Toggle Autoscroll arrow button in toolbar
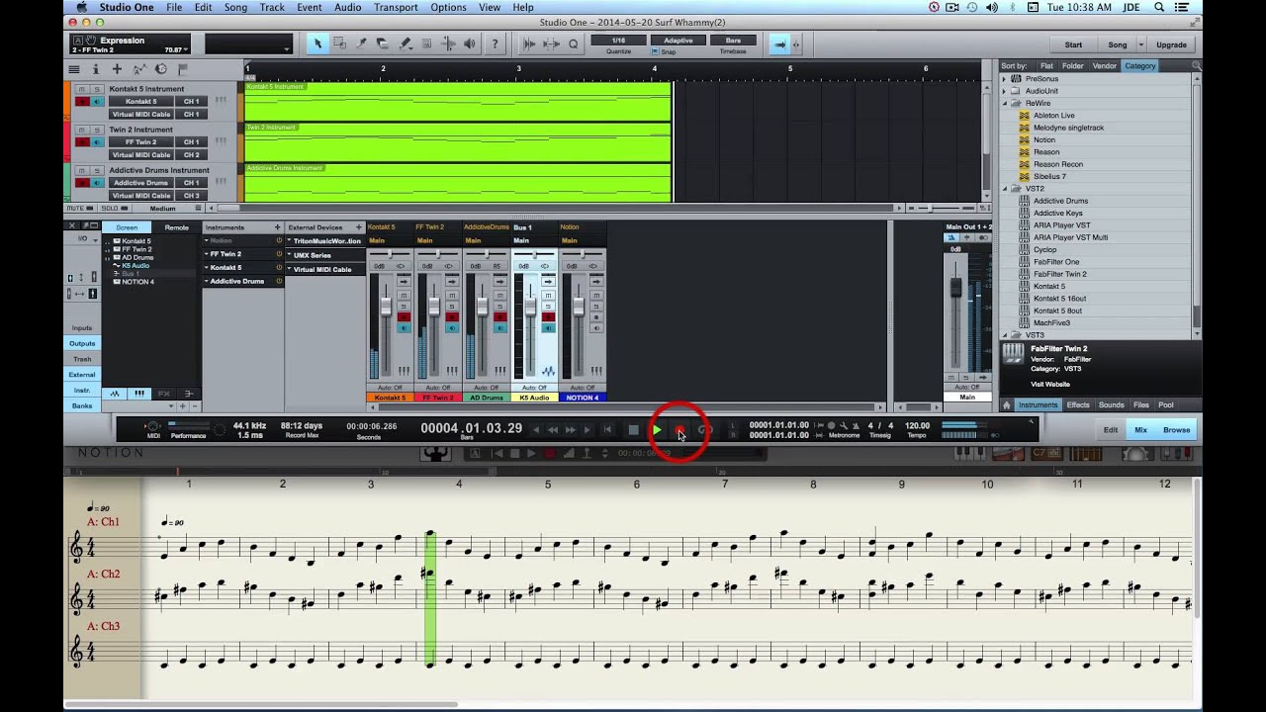Screen dimensions: 1266x712 779,44
